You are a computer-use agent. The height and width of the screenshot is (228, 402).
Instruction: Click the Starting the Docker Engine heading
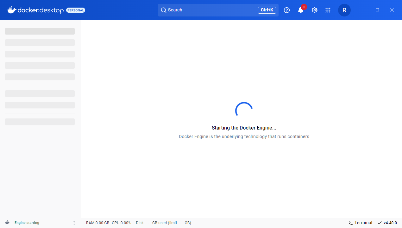(244, 128)
